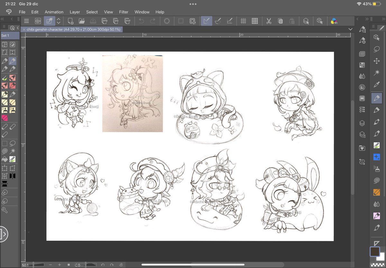This screenshot has width=386, height=268.
Task: Select the lasso selection tool on left
Action: [x=13, y=143]
